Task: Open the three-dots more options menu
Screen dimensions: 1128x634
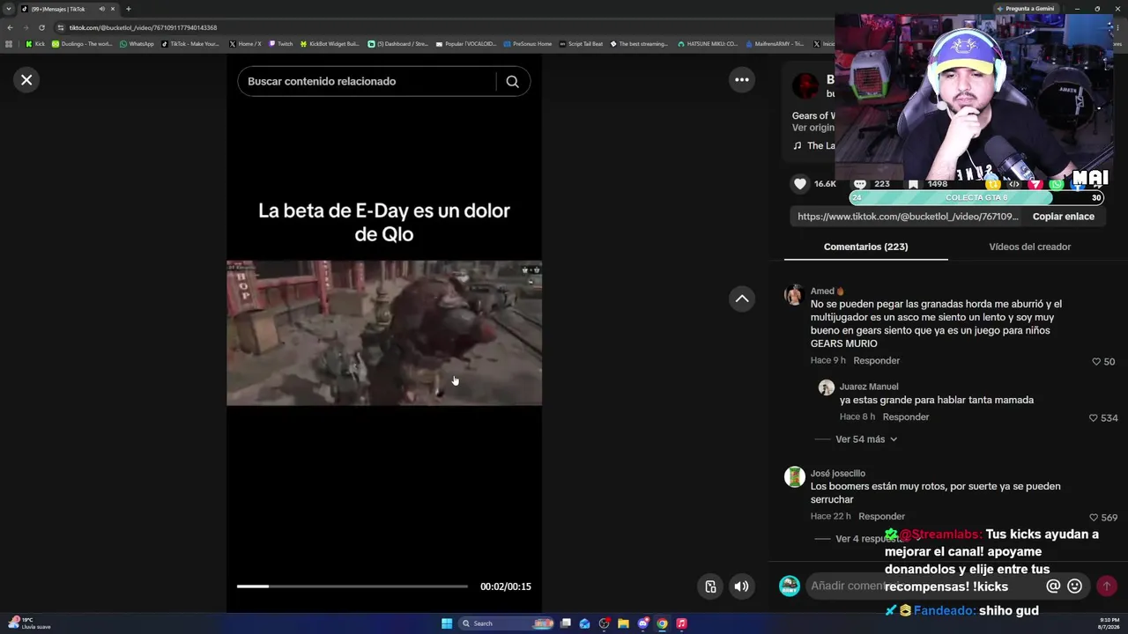Action: click(x=742, y=80)
